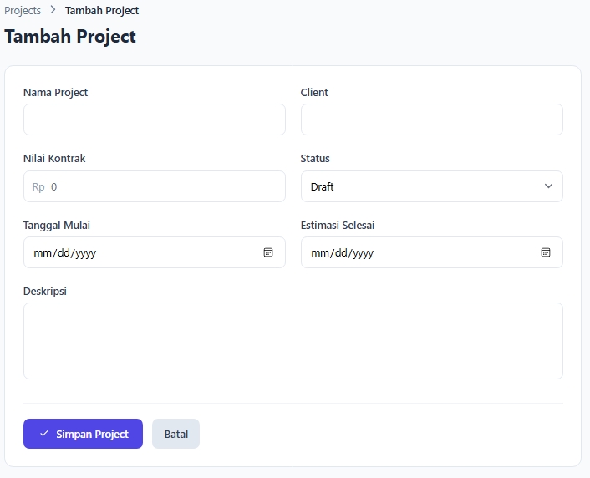Open the Tanggal Mulai calendar picker icon

pyautogui.click(x=268, y=252)
